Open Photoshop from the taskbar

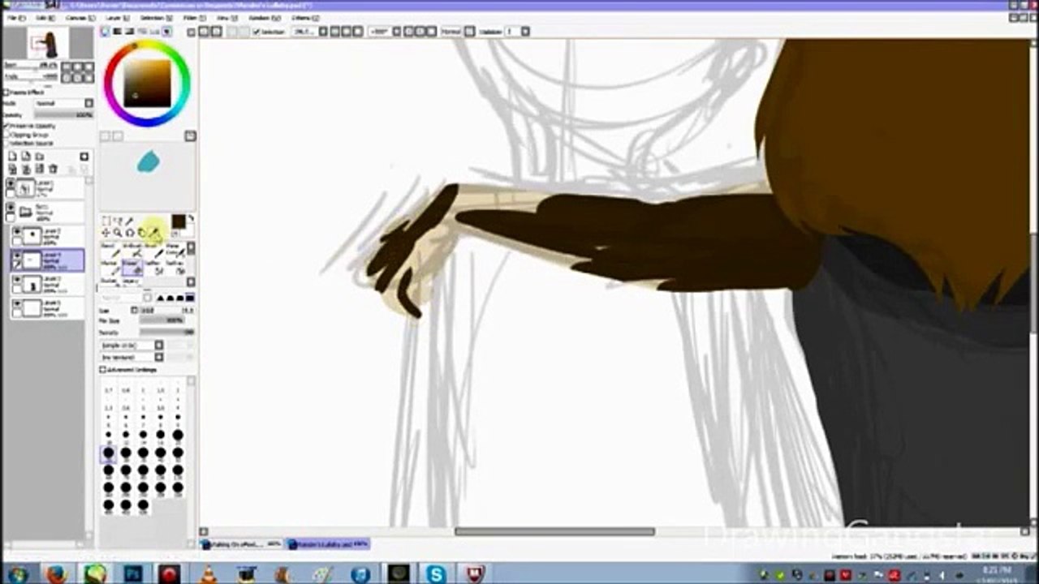coord(132,574)
